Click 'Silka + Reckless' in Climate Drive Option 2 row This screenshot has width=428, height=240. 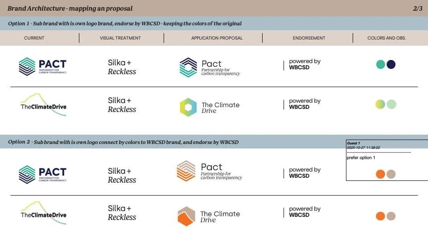click(122, 213)
